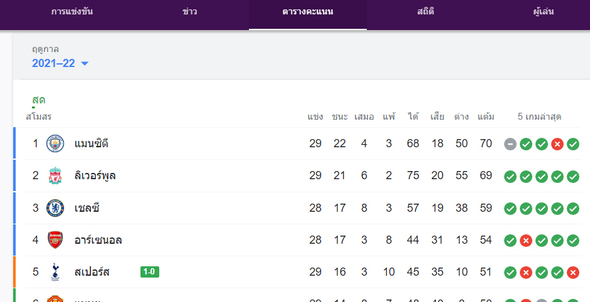
Task: Click the แต้ม points column header
Action: pos(486,117)
